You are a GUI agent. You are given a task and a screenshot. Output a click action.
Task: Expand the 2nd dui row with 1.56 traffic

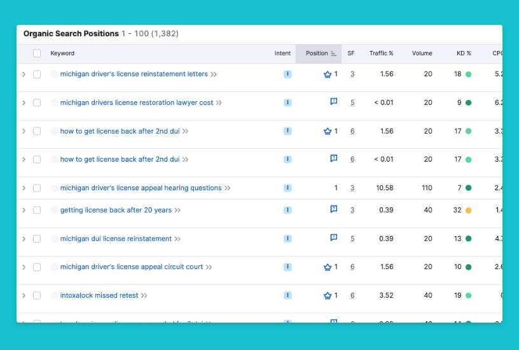click(x=24, y=131)
